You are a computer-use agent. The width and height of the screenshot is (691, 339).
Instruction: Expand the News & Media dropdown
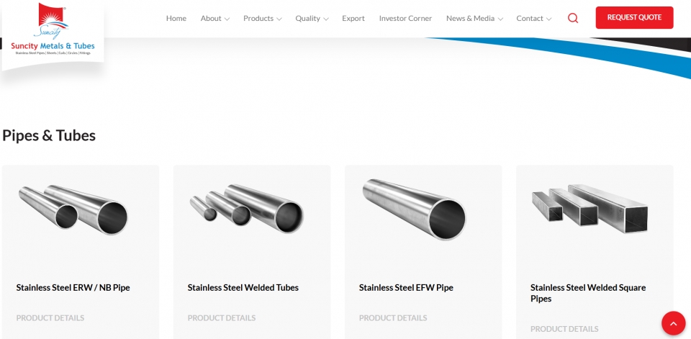pos(474,19)
